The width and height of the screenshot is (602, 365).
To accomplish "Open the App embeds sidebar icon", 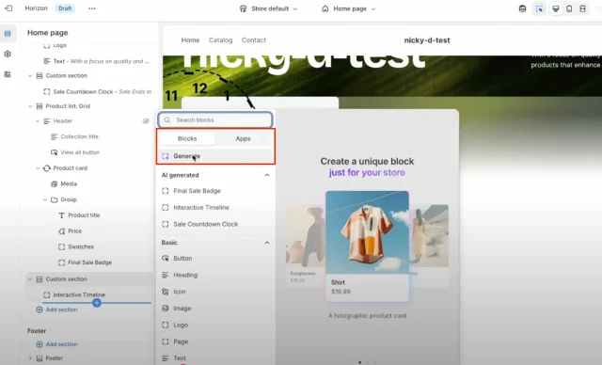I will 8,74.
